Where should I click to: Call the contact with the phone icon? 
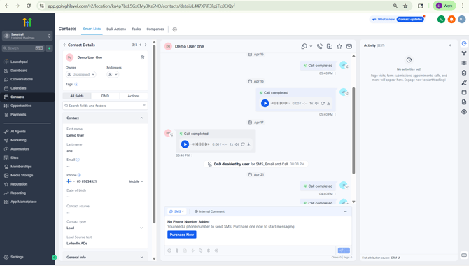pos(320,46)
